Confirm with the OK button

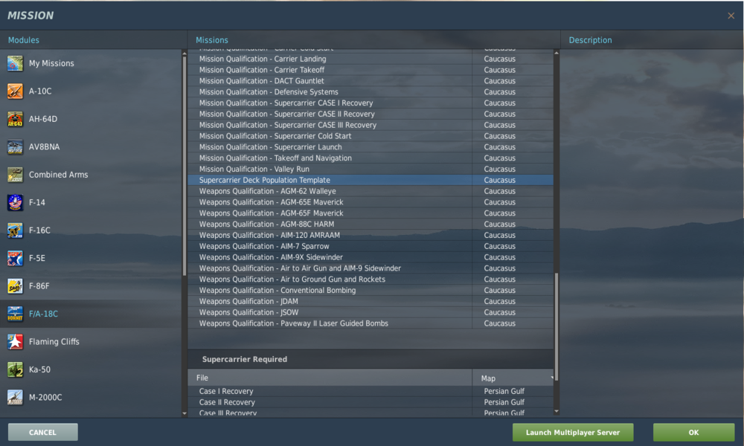(693, 433)
